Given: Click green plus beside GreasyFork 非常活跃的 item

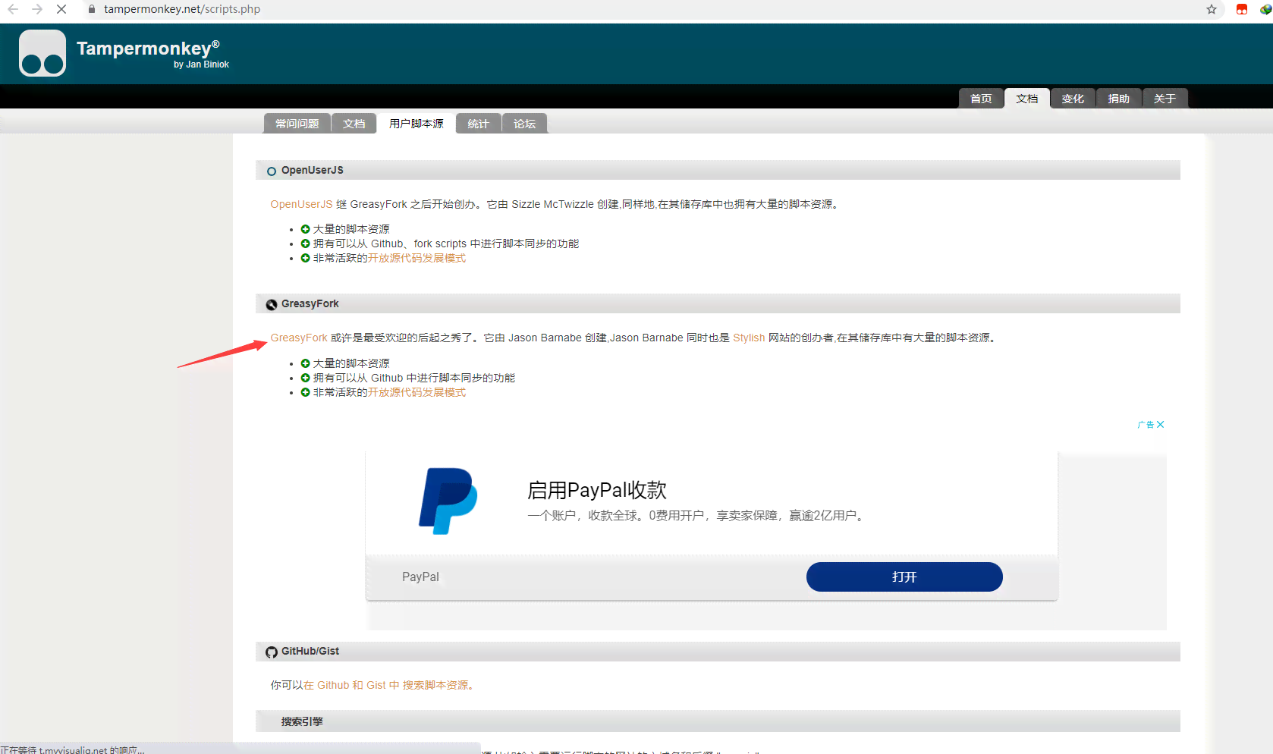Looking at the screenshot, I should click(305, 392).
